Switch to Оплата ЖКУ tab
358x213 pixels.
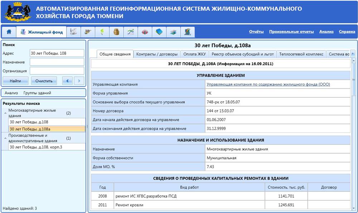click(x=194, y=54)
